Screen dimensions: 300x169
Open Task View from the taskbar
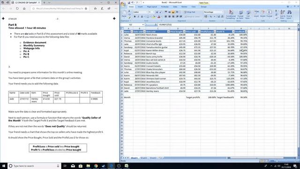point(65,166)
